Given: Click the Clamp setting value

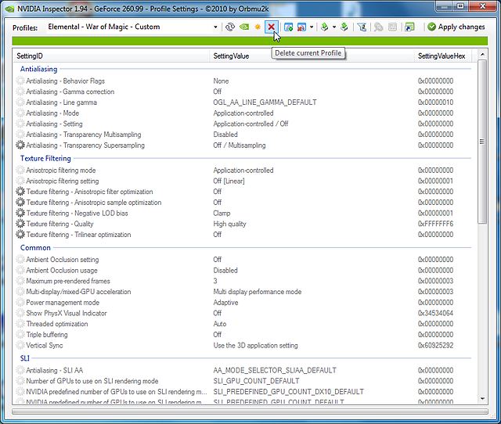Looking at the screenshot, I should coord(222,213).
